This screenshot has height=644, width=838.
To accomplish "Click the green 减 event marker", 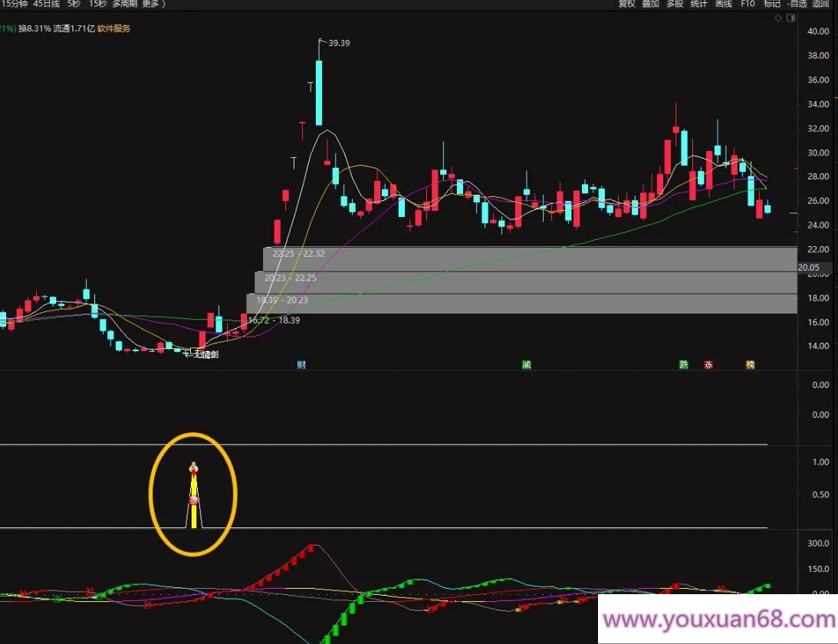I will [x=527, y=365].
